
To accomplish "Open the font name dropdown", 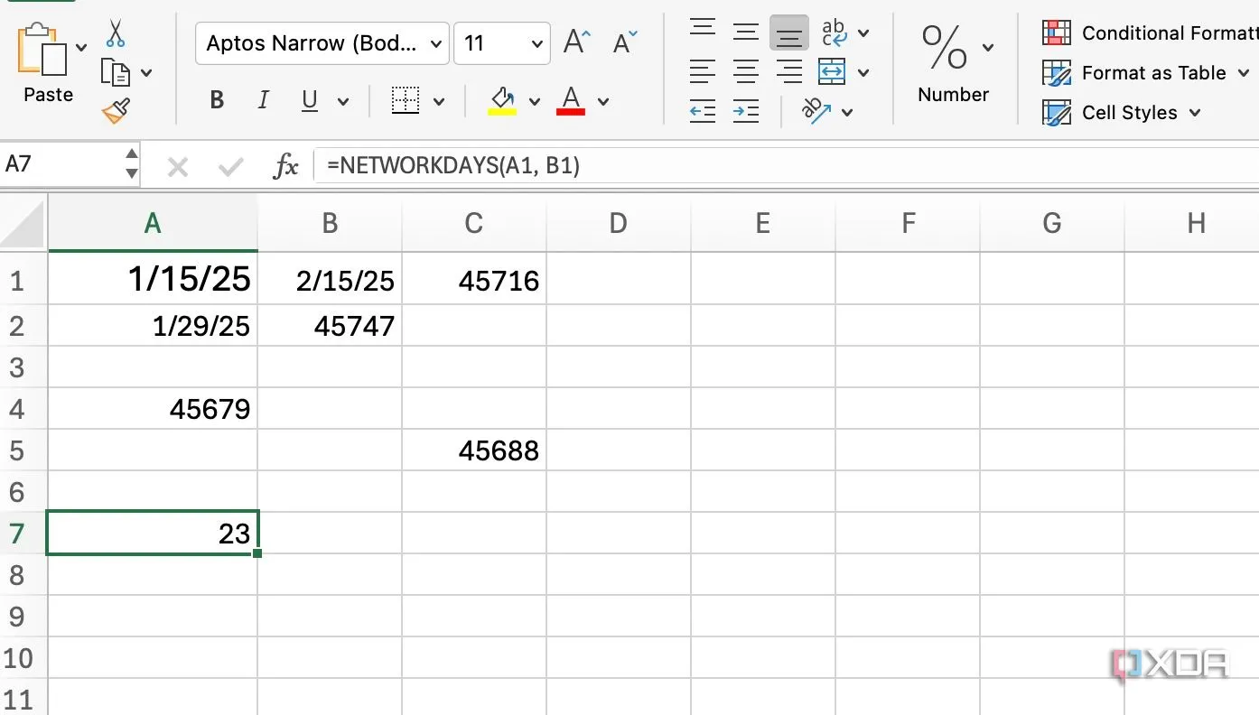I will pos(436,44).
